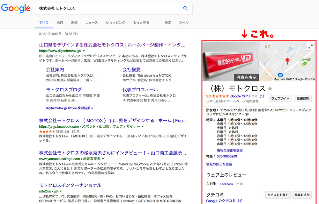Image resolution: width=319 pixels, height=204 pixels.
Task: Click route 204 badge on map
Action: (280, 75)
